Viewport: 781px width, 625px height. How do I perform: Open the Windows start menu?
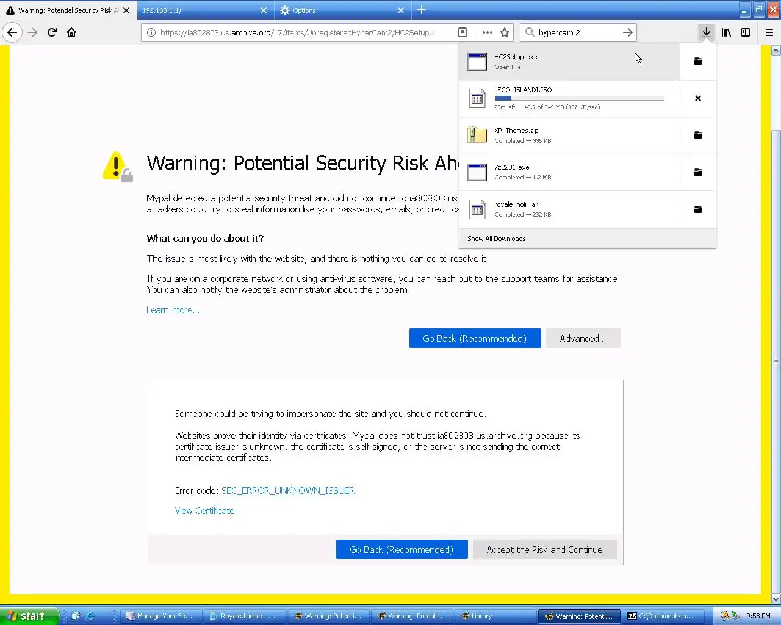click(x=28, y=616)
